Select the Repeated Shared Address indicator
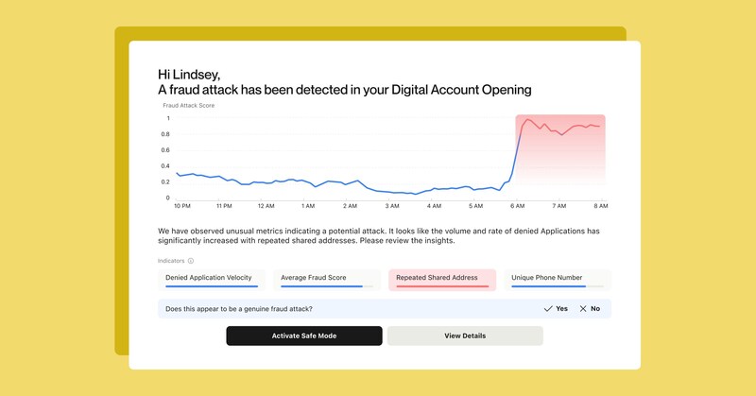Viewport: 756px width, 396px height. pyautogui.click(x=442, y=279)
